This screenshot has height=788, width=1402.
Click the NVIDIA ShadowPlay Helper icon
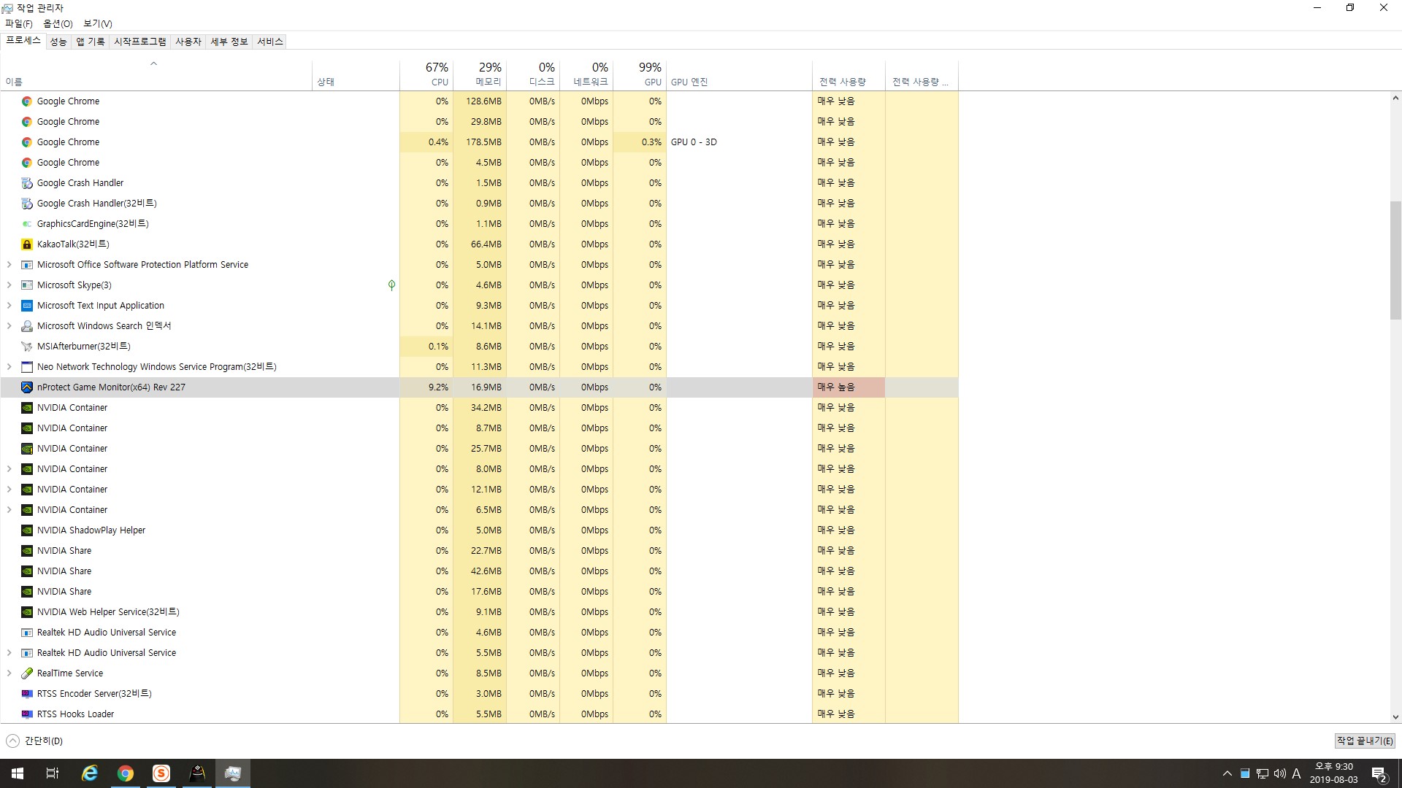coord(27,530)
